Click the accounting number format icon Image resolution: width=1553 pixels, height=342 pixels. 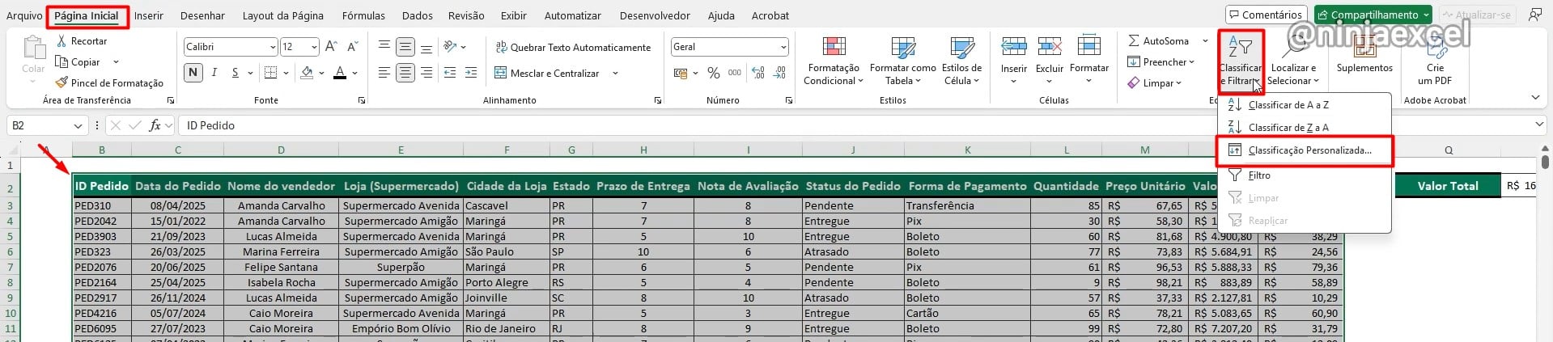[x=681, y=73]
